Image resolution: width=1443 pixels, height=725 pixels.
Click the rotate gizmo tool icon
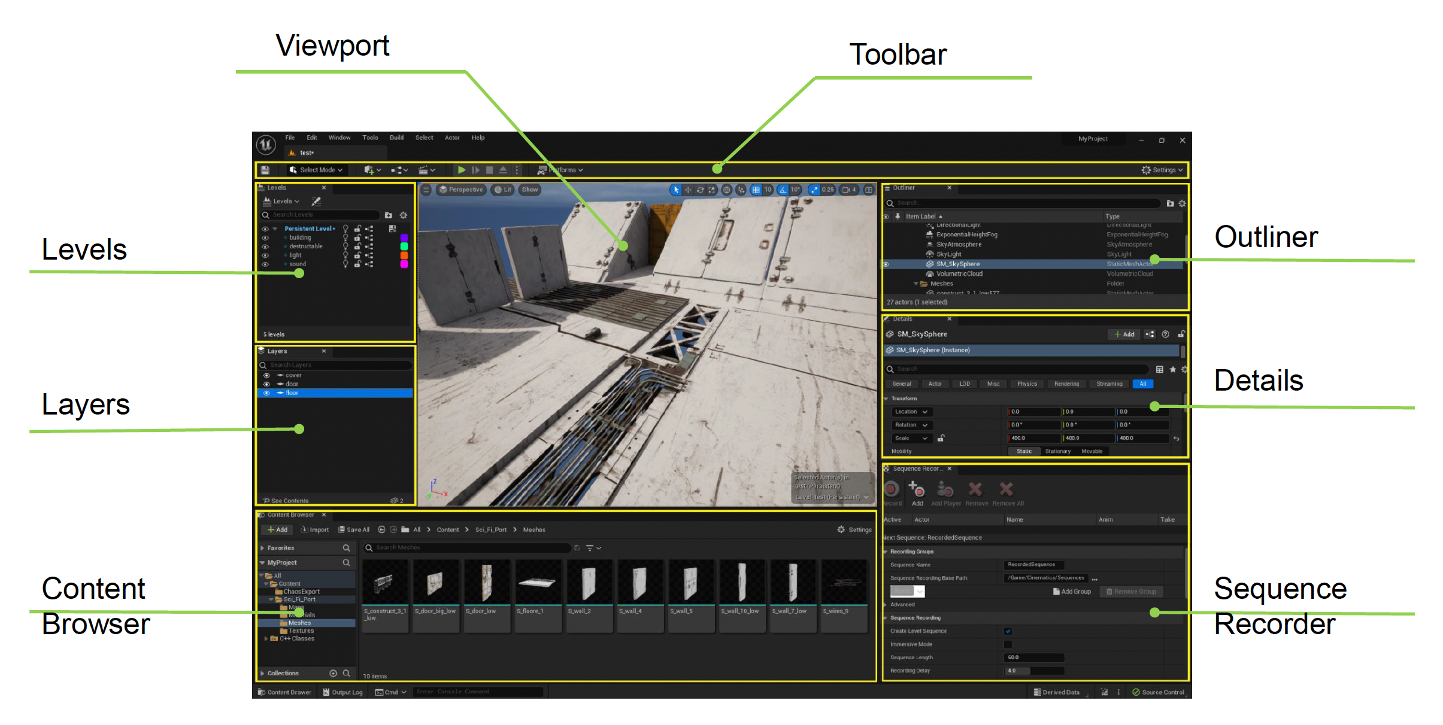coord(700,190)
